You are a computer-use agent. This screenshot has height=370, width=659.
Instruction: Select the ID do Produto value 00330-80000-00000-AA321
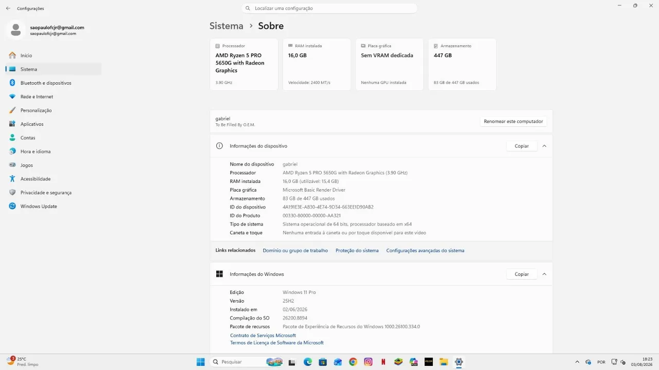311,215
